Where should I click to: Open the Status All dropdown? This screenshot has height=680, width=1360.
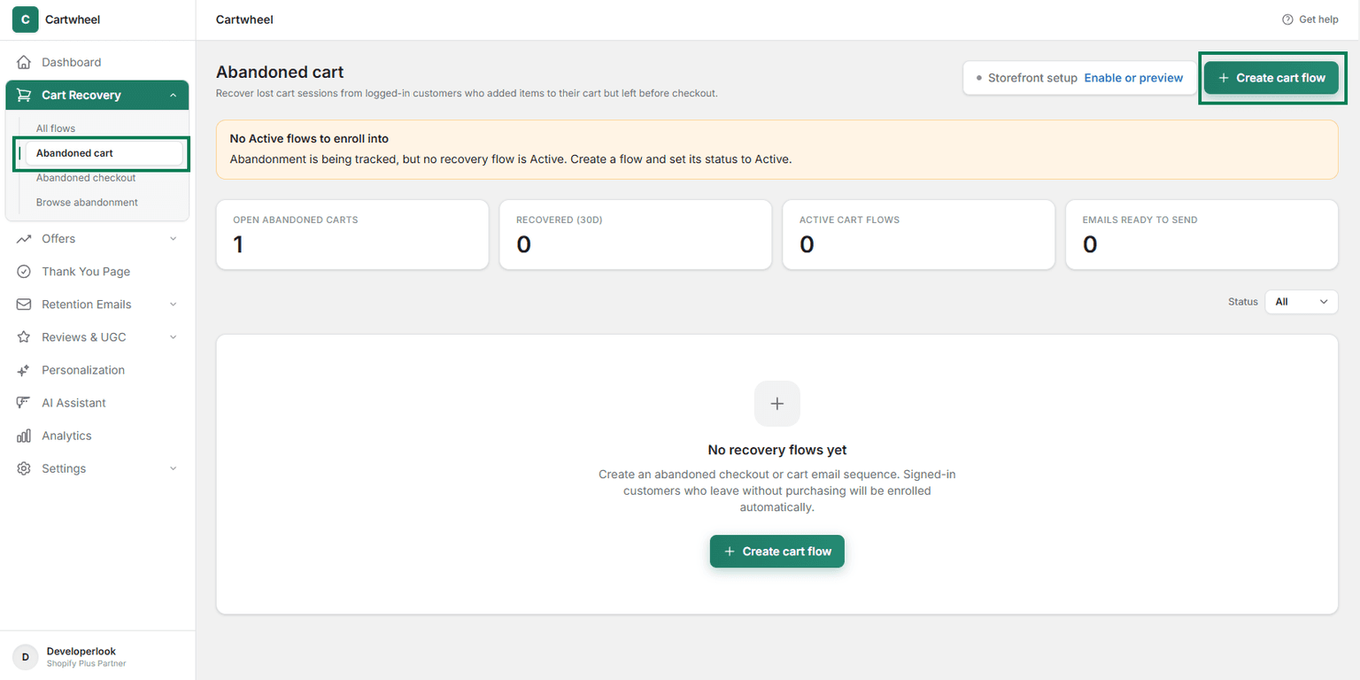[x=1301, y=302]
